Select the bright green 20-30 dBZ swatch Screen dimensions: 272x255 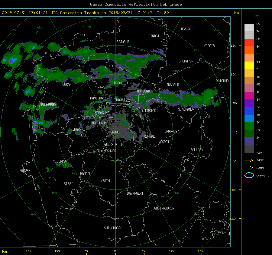[x=249, y=126]
